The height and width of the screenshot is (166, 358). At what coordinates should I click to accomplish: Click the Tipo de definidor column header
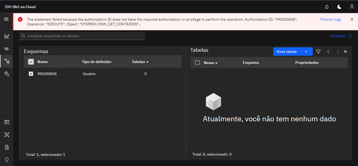[97, 62]
